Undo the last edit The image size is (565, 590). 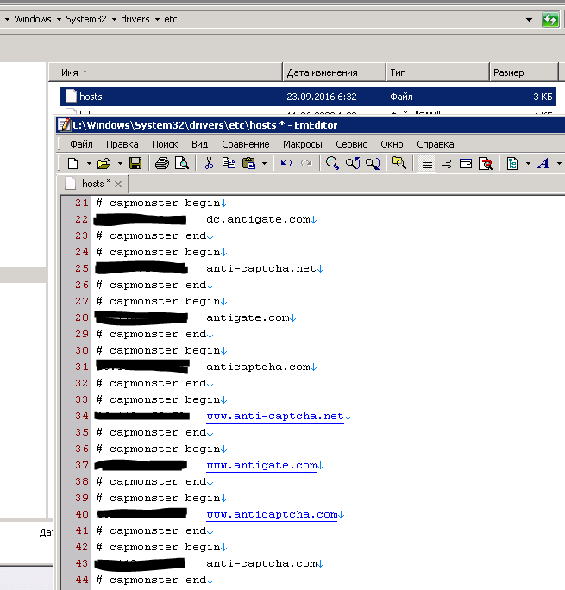[x=286, y=164]
